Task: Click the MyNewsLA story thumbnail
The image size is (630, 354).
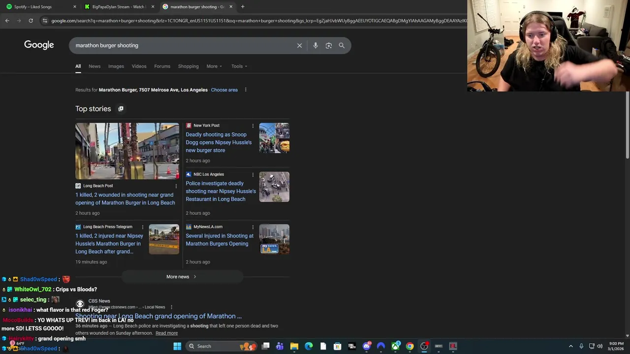Action: click(x=274, y=239)
